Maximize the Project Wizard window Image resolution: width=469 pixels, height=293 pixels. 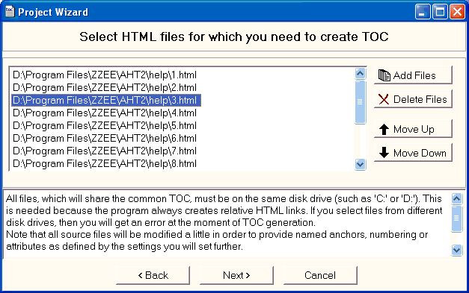coord(440,12)
